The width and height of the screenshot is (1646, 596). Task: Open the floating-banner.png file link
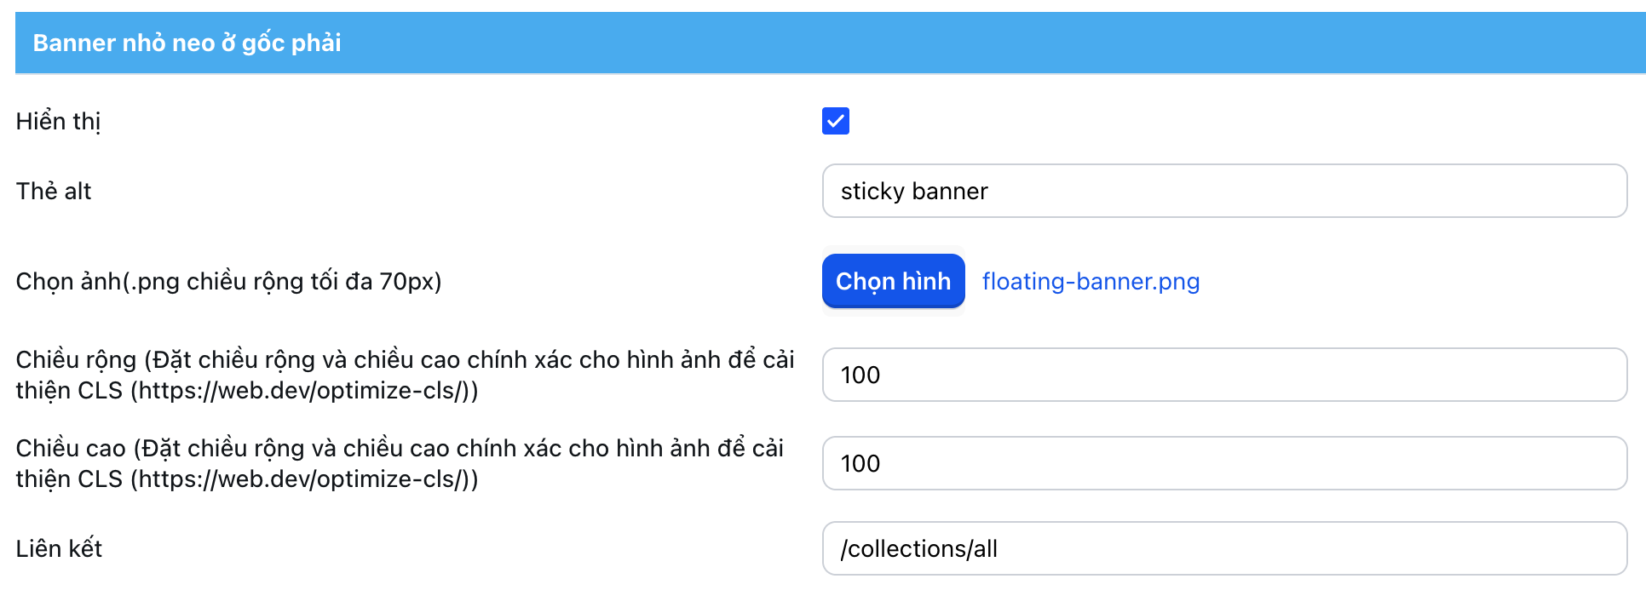click(1090, 281)
